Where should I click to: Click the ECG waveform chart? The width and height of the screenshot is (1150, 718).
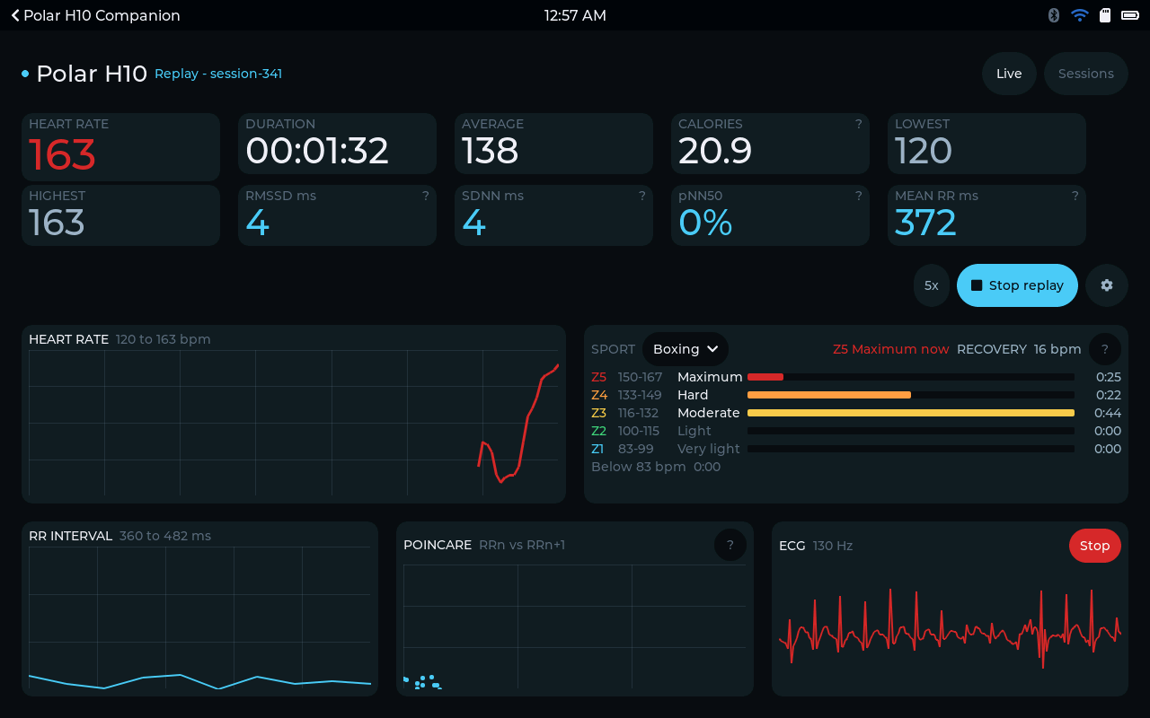[950, 627]
